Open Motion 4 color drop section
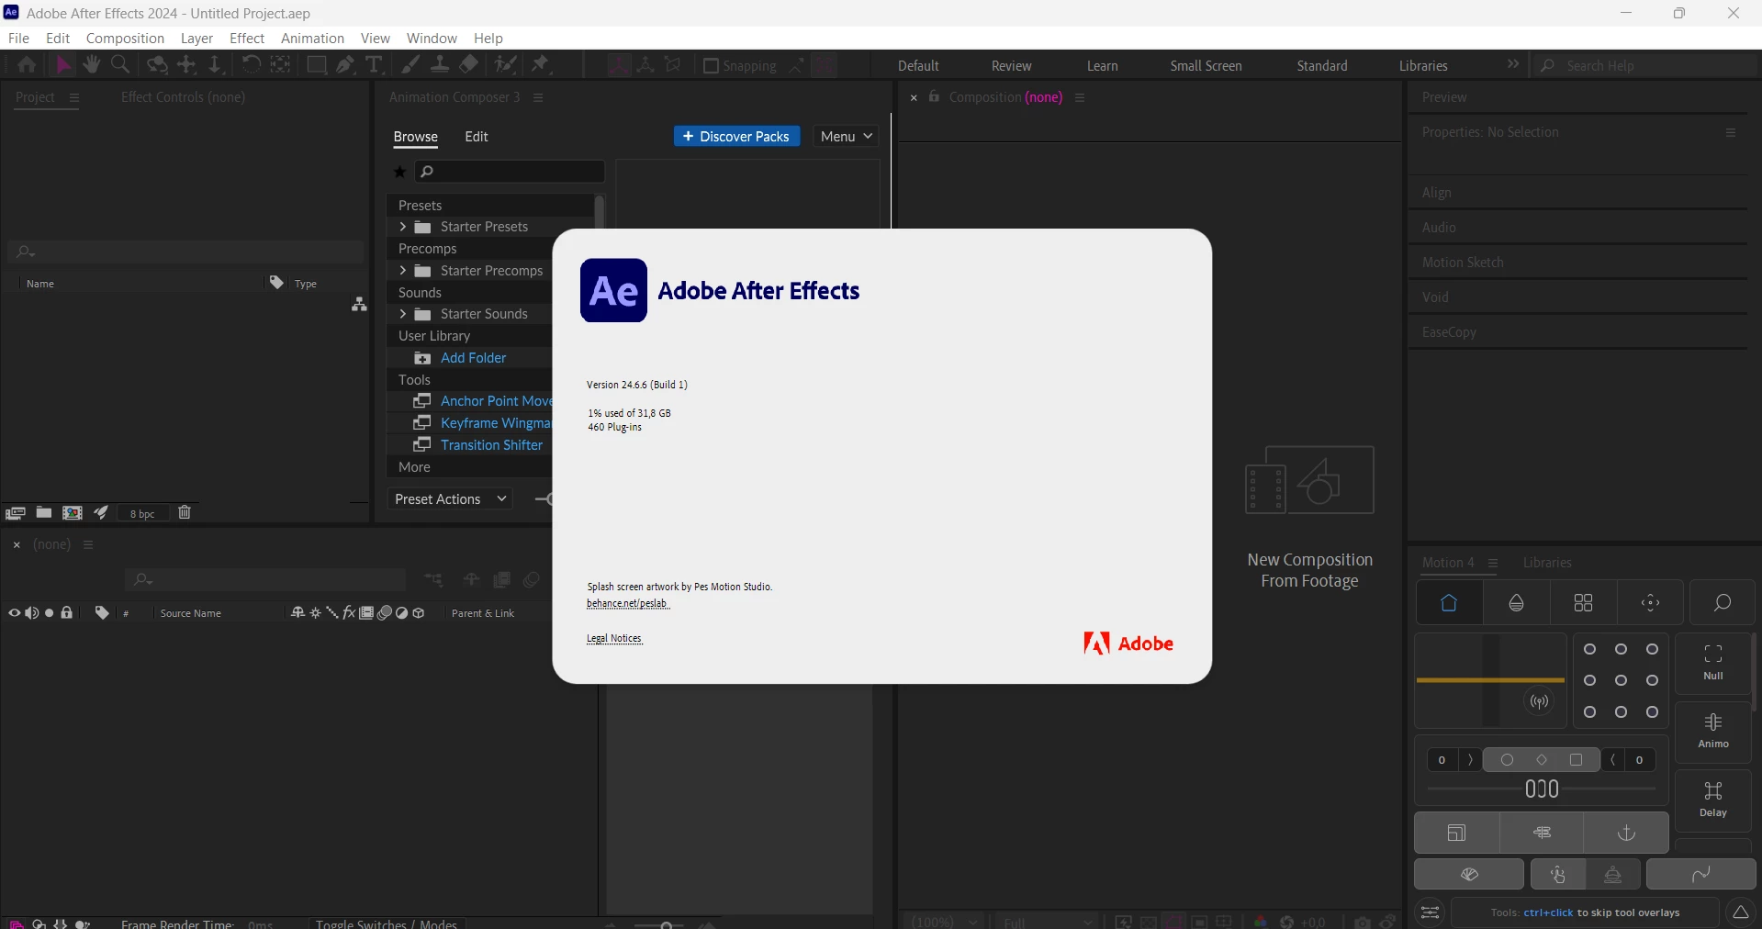The width and height of the screenshot is (1762, 929). pos(1517,603)
